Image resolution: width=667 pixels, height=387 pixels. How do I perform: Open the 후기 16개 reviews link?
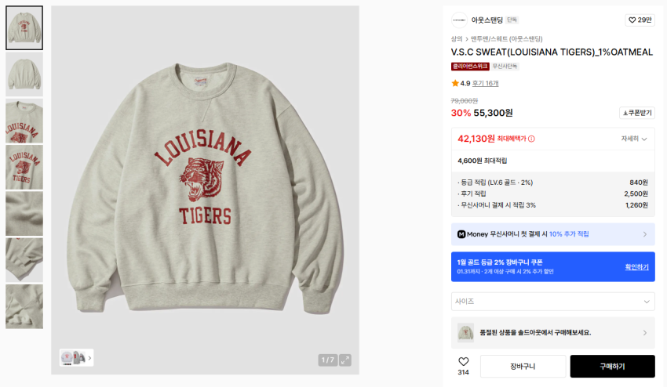[485, 83]
